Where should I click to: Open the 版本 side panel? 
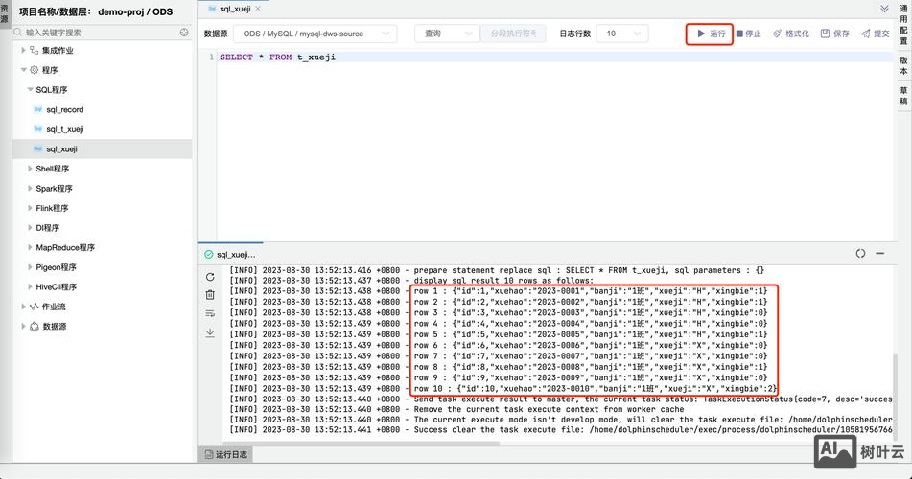point(903,65)
